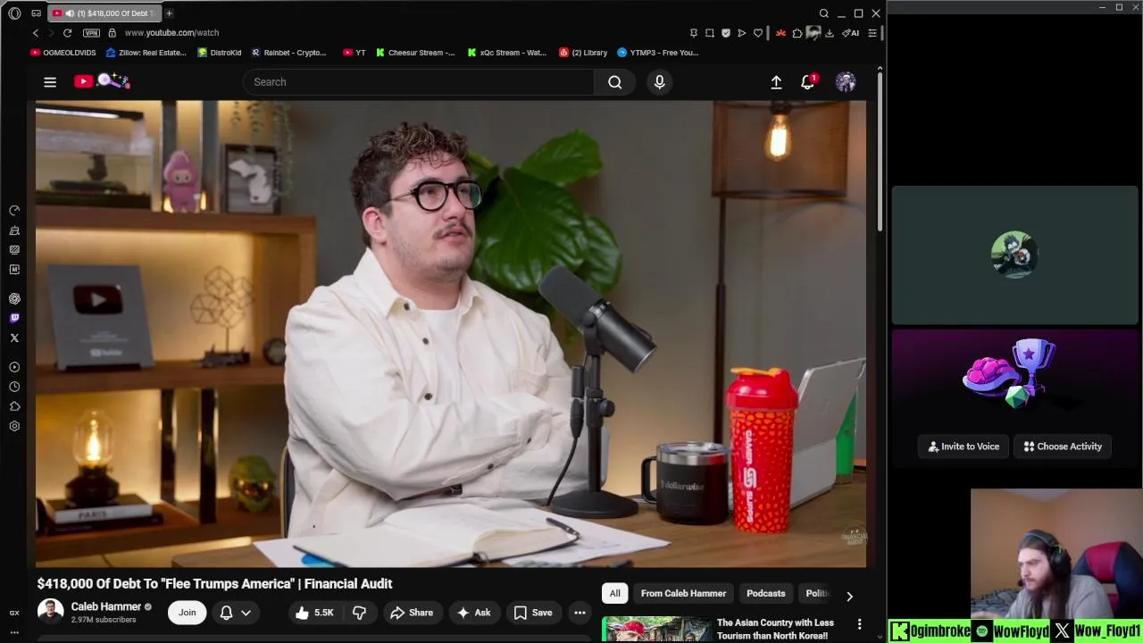The width and height of the screenshot is (1143, 643).
Task: View YouTube notifications bell
Action: point(807,82)
